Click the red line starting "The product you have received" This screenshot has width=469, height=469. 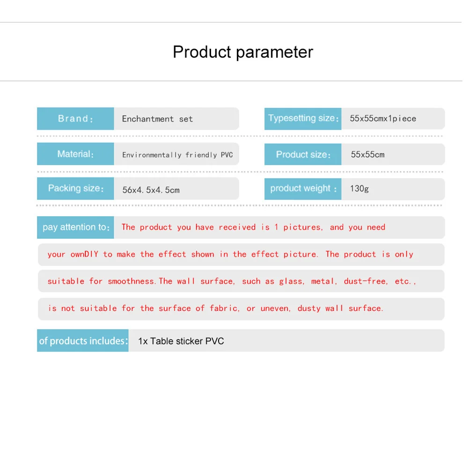click(x=253, y=227)
